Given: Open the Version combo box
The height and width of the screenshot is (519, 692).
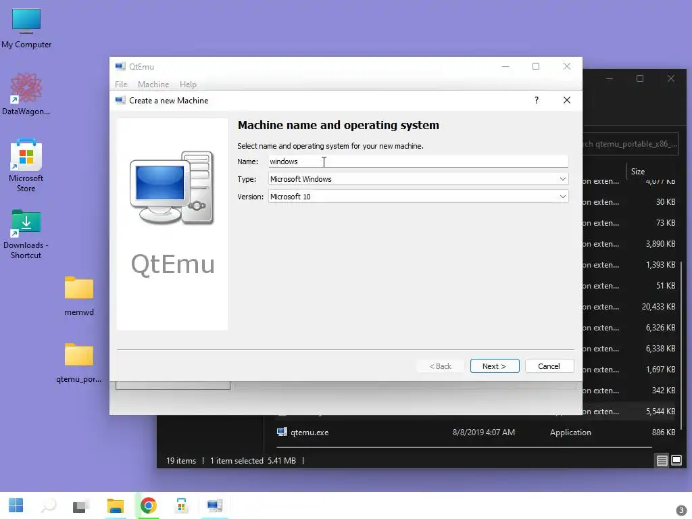Looking at the screenshot, I should (418, 197).
